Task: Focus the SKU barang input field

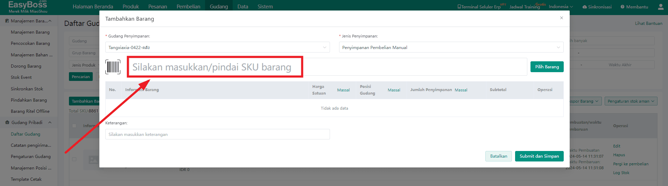Action: pos(327,67)
